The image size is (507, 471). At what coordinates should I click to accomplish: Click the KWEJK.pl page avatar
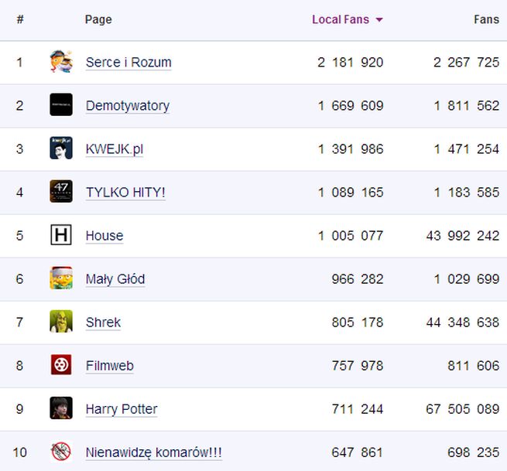61,148
